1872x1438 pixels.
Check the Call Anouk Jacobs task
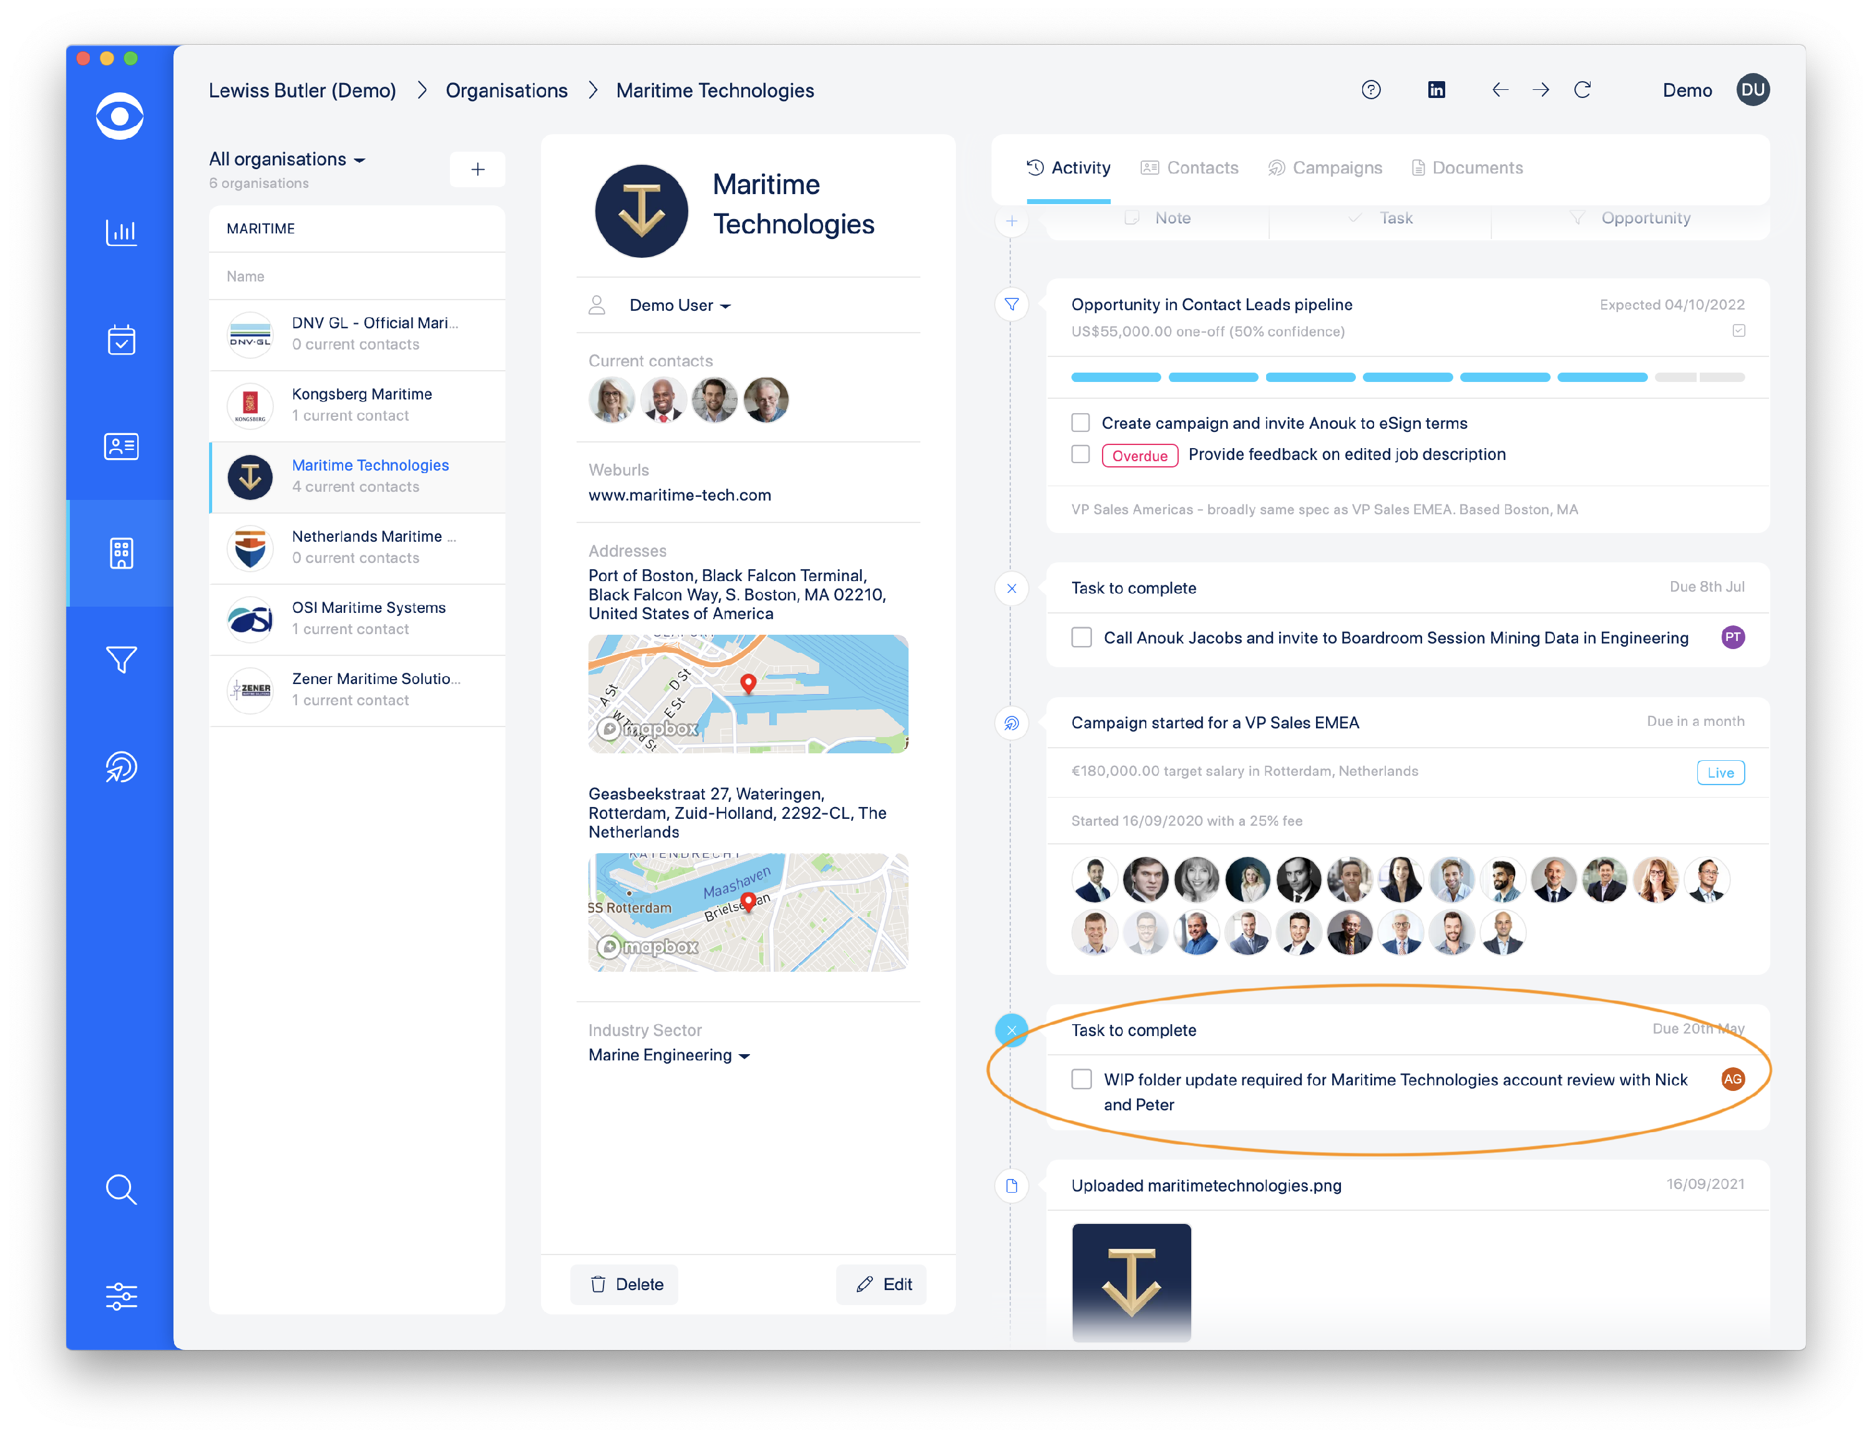point(1081,638)
